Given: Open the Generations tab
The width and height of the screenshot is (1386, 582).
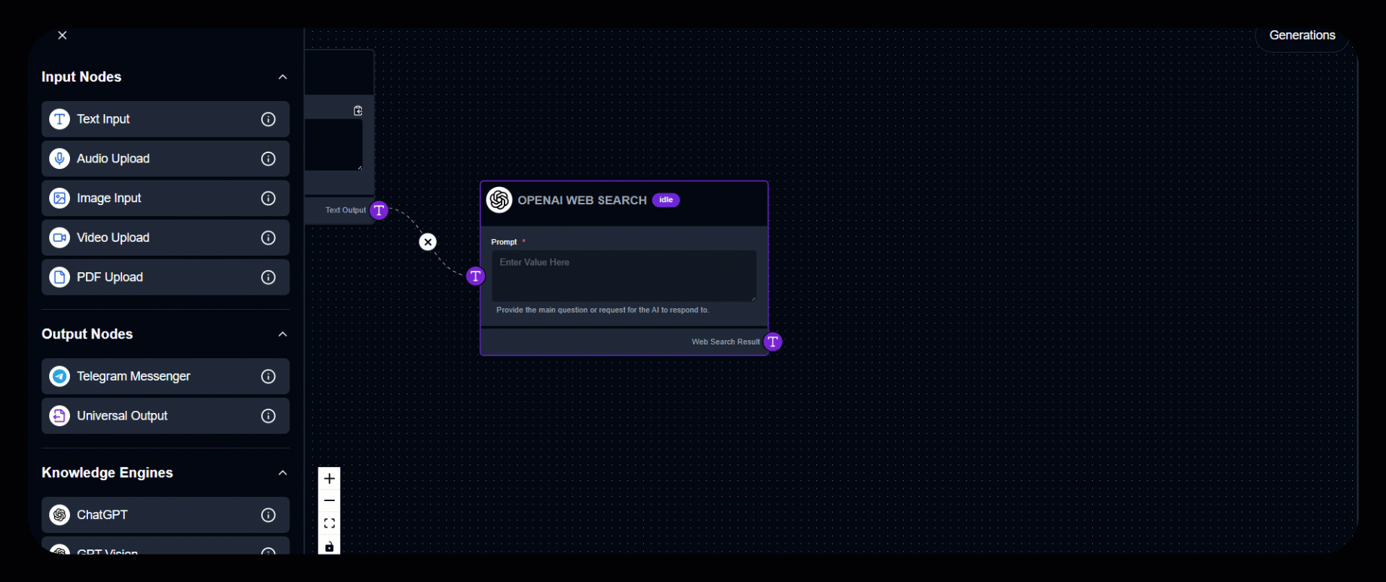Looking at the screenshot, I should pos(1302,35).
